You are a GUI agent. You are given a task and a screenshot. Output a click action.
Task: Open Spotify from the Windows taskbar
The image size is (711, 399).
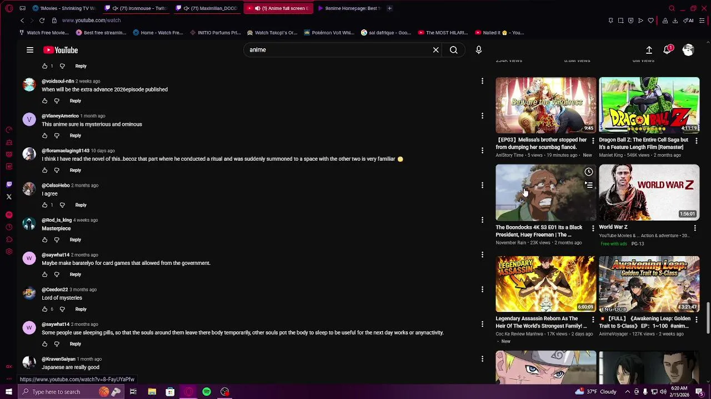click(x=207, y=392)
